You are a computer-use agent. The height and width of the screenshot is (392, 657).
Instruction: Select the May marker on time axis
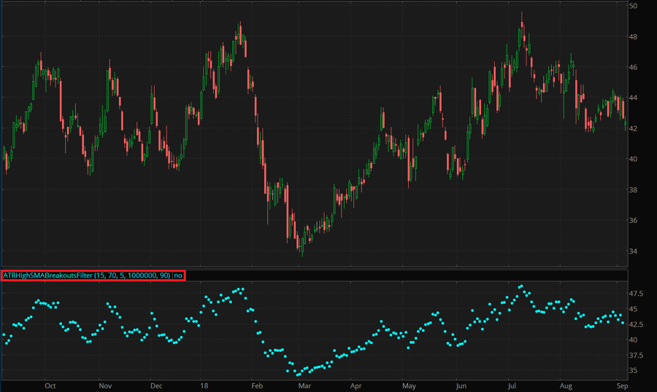(409, 384)
